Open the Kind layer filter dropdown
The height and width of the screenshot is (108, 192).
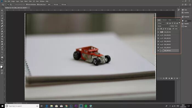click(x=162, y=23)
